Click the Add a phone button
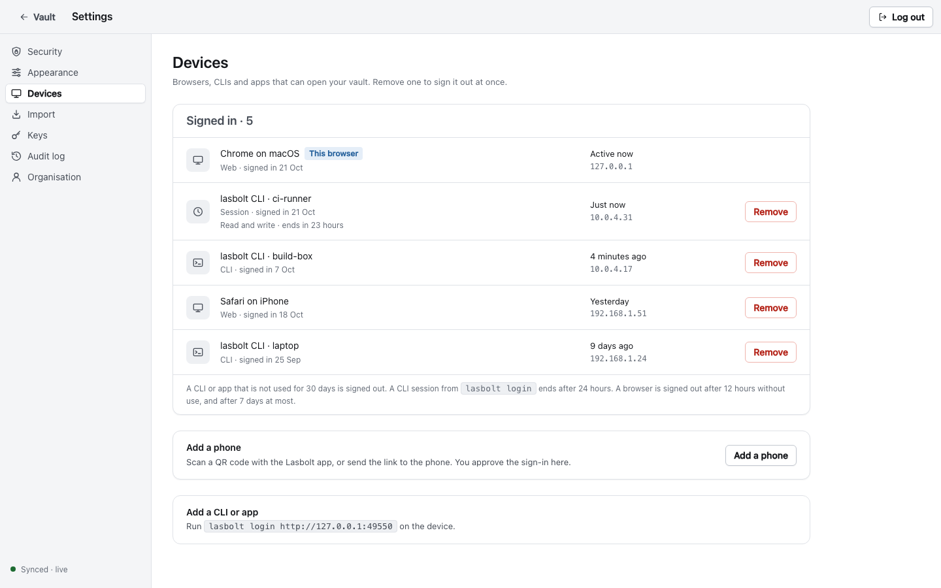Viewport: 941px width, 588px height. [x=761, y=455]
